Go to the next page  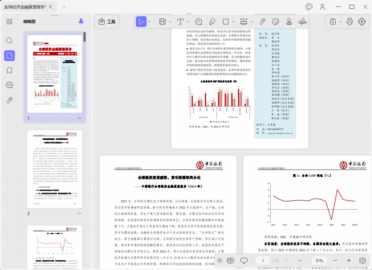click(300, 261)
